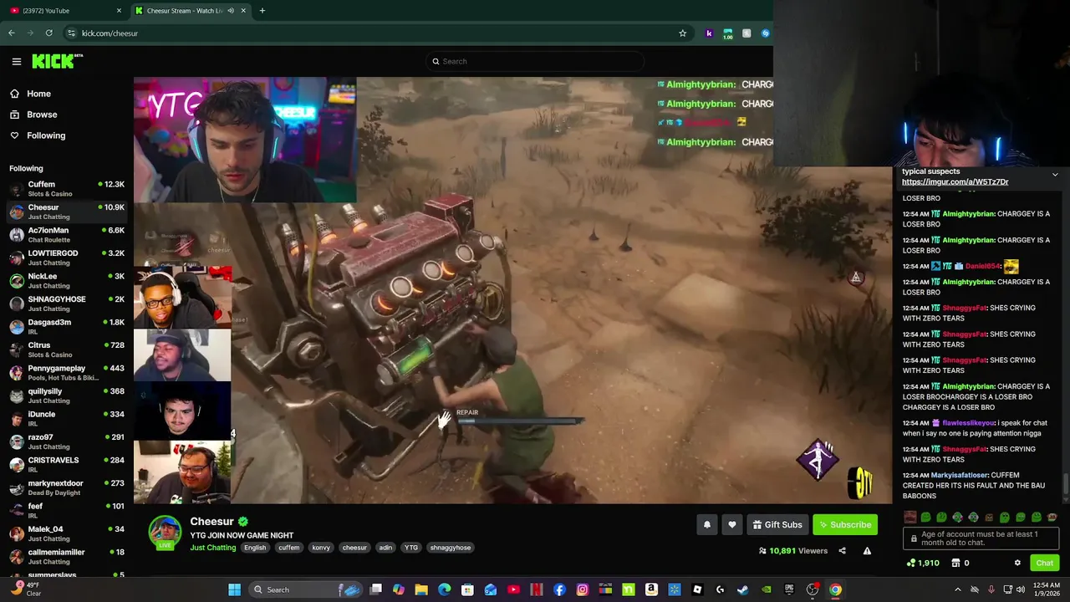Go back in browser history
Viewport: 1070px width, 602px height.
click(x=12, y=33)
